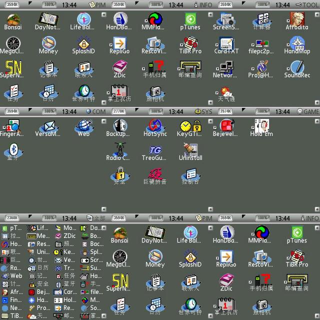Play Bejewel... in the GAME panel
The image size is (320, 320).
click(x=225, y=128)
